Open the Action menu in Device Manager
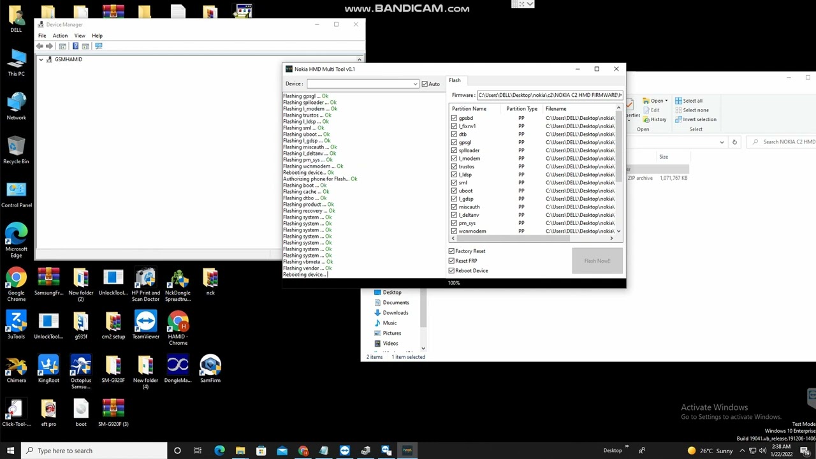The height and width of the screenshot is (459, 816). click(x=60, y=36)
